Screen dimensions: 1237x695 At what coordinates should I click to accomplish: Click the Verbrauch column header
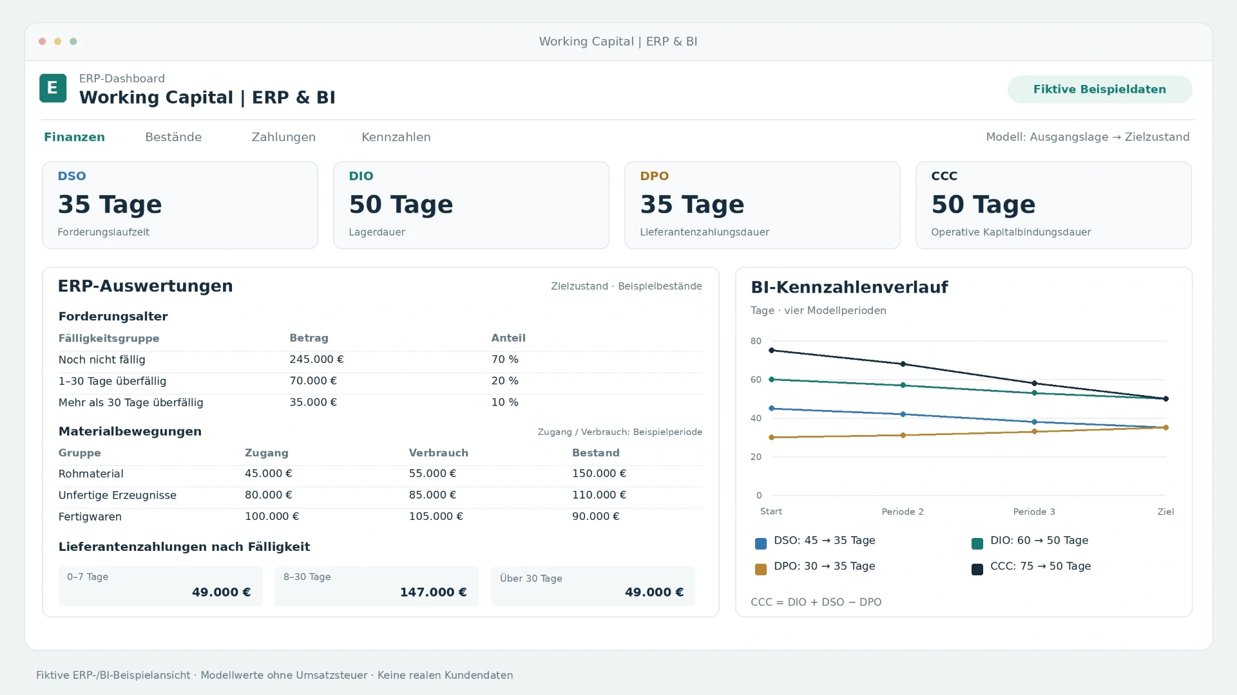[x=439, y=453]
